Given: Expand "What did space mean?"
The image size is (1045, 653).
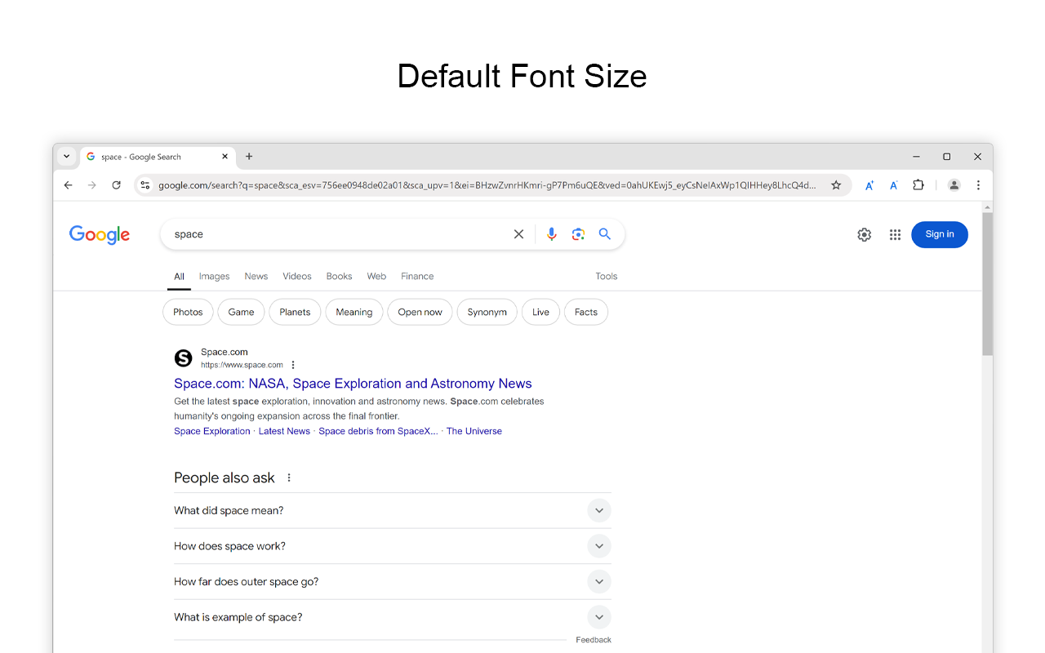Looking at the screenshot, I should point(598,510).
